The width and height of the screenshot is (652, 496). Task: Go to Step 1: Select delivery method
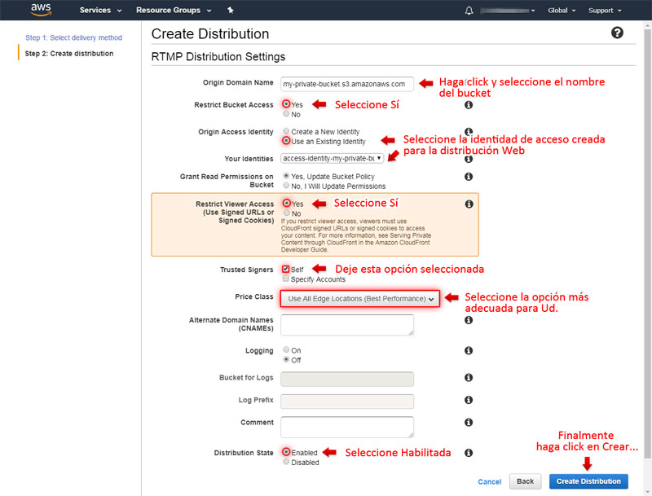[x=73, y=37]
